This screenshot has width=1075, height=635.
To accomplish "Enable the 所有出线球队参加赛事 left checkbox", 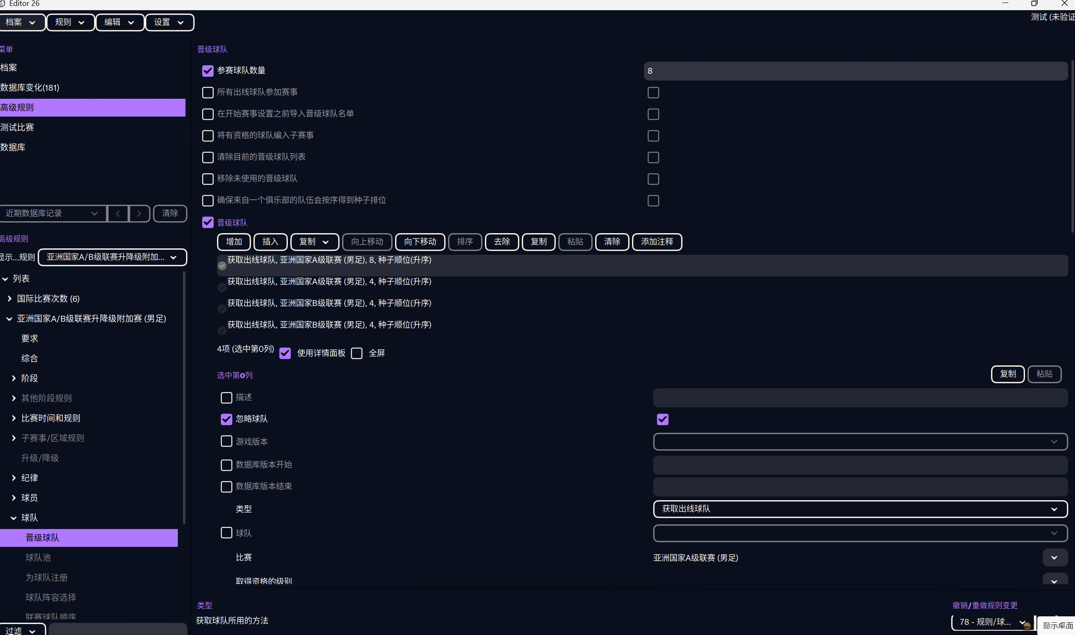I will [208, 92].
